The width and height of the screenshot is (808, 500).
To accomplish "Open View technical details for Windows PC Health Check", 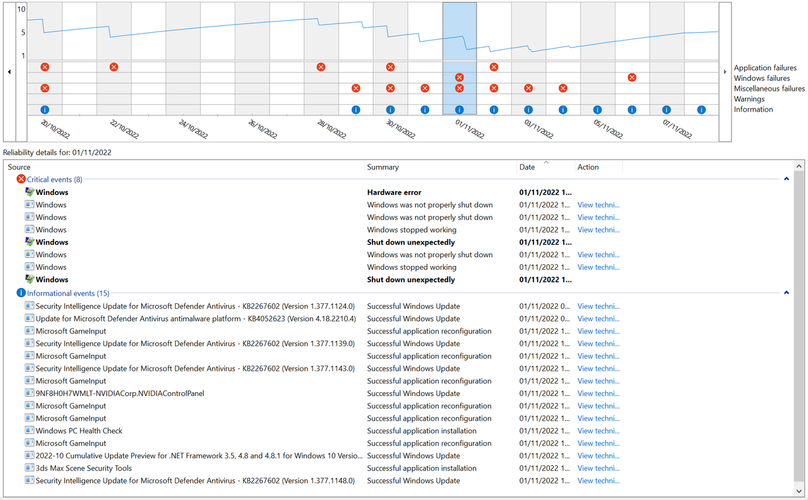I will (598, 431).
